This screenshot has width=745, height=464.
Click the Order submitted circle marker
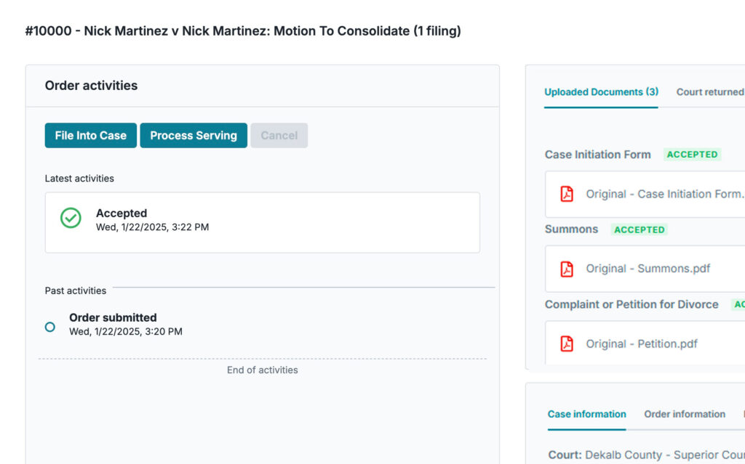(50, 327)
